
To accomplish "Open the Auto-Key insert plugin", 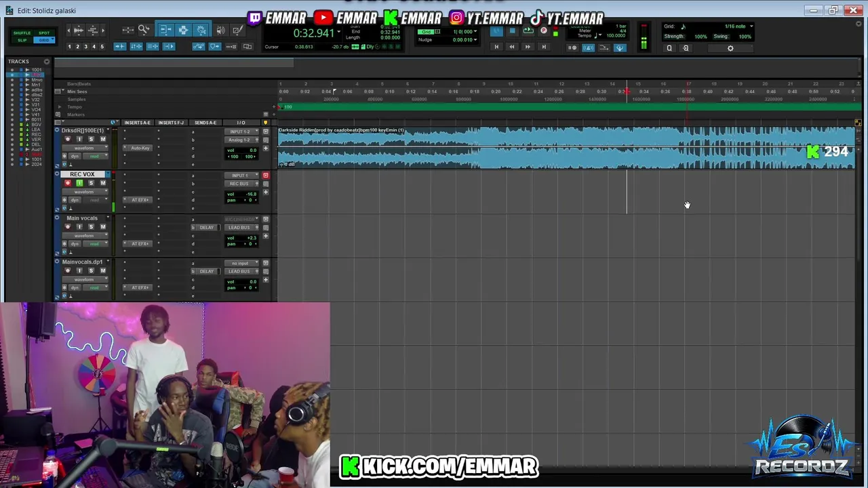I will pyautogui.click(x=138, y=148).
